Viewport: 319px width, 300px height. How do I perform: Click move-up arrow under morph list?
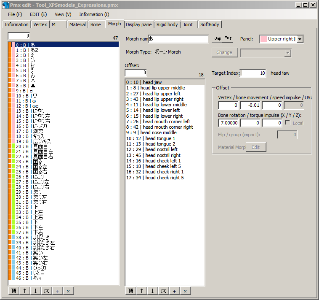24,291
